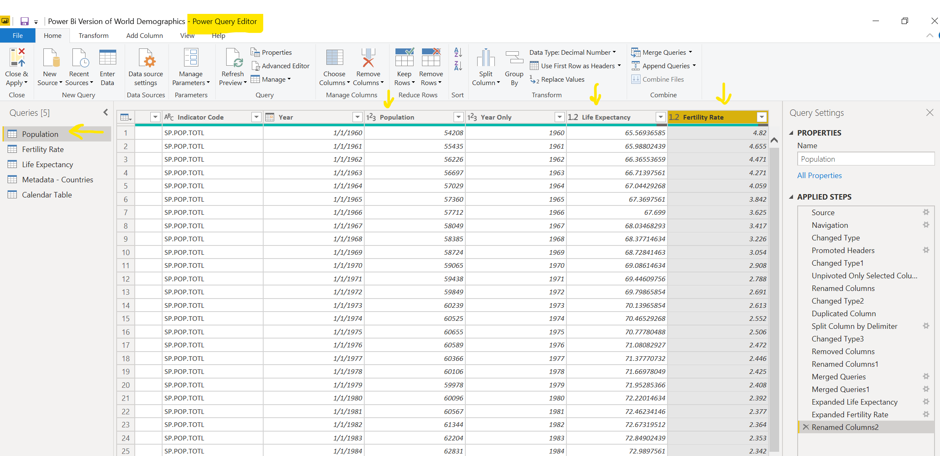Click the Group By icon
940x456 pixels.
514,58
